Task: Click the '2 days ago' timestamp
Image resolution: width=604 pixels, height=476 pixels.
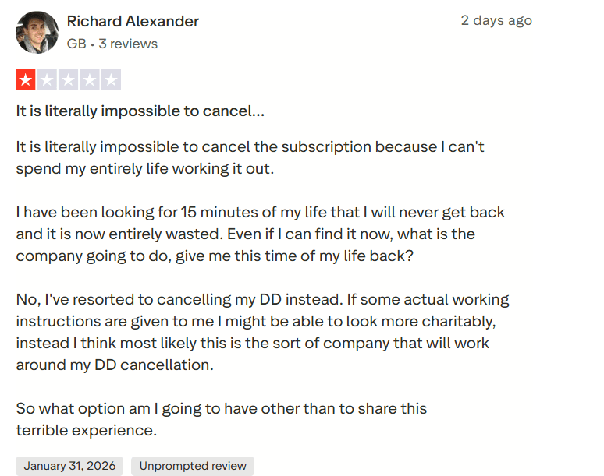Action: pos(496,20)
